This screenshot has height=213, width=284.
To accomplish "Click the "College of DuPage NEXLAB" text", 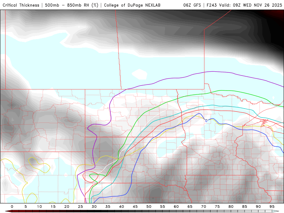I will tap(132, 5).
